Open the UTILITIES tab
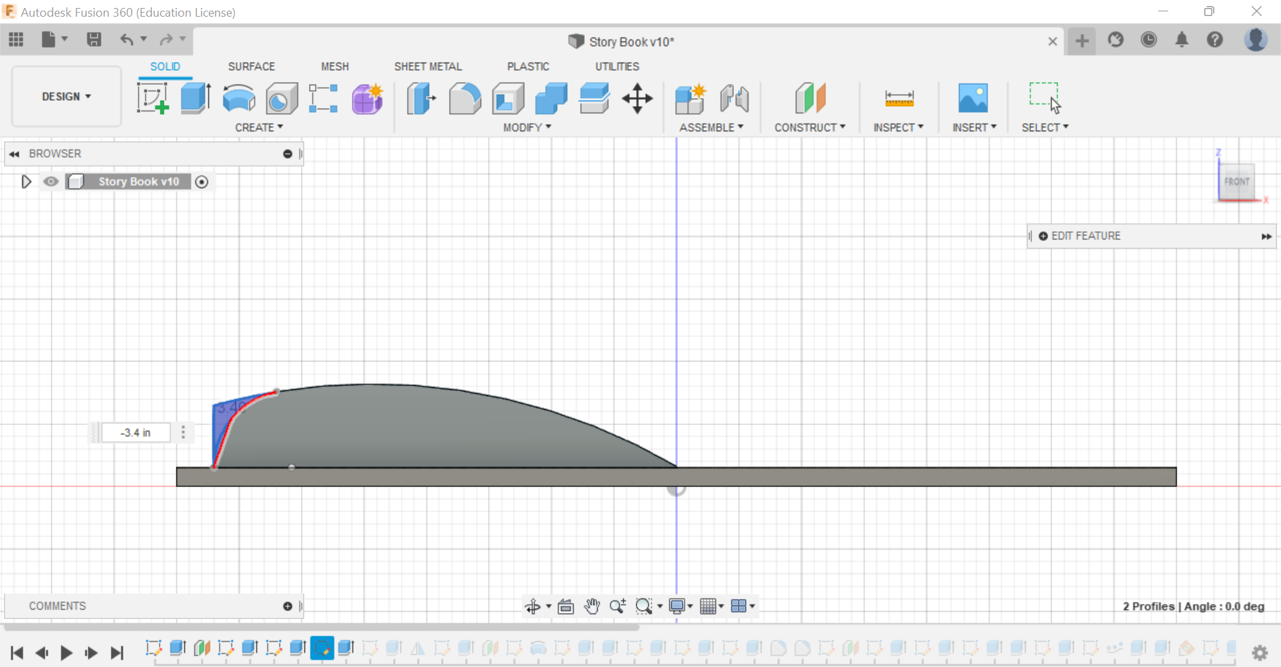 (617, 67)
